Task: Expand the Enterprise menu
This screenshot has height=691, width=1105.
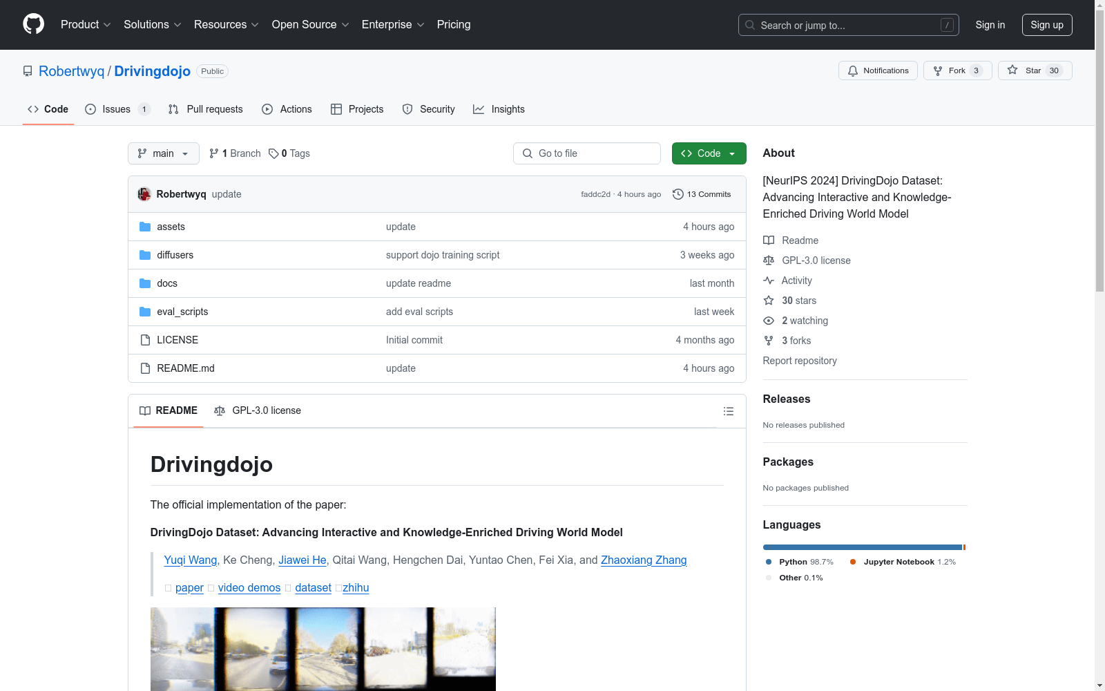Action: [393, 24]
